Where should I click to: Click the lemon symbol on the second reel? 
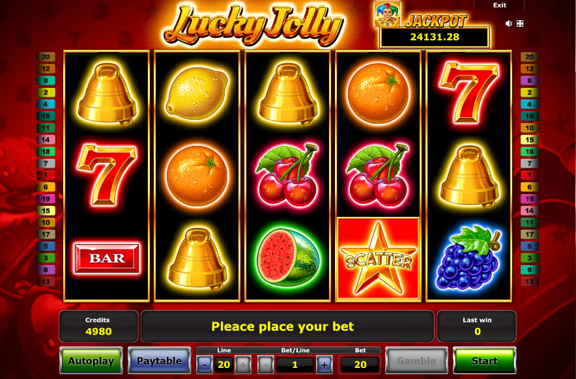point(197,93)
